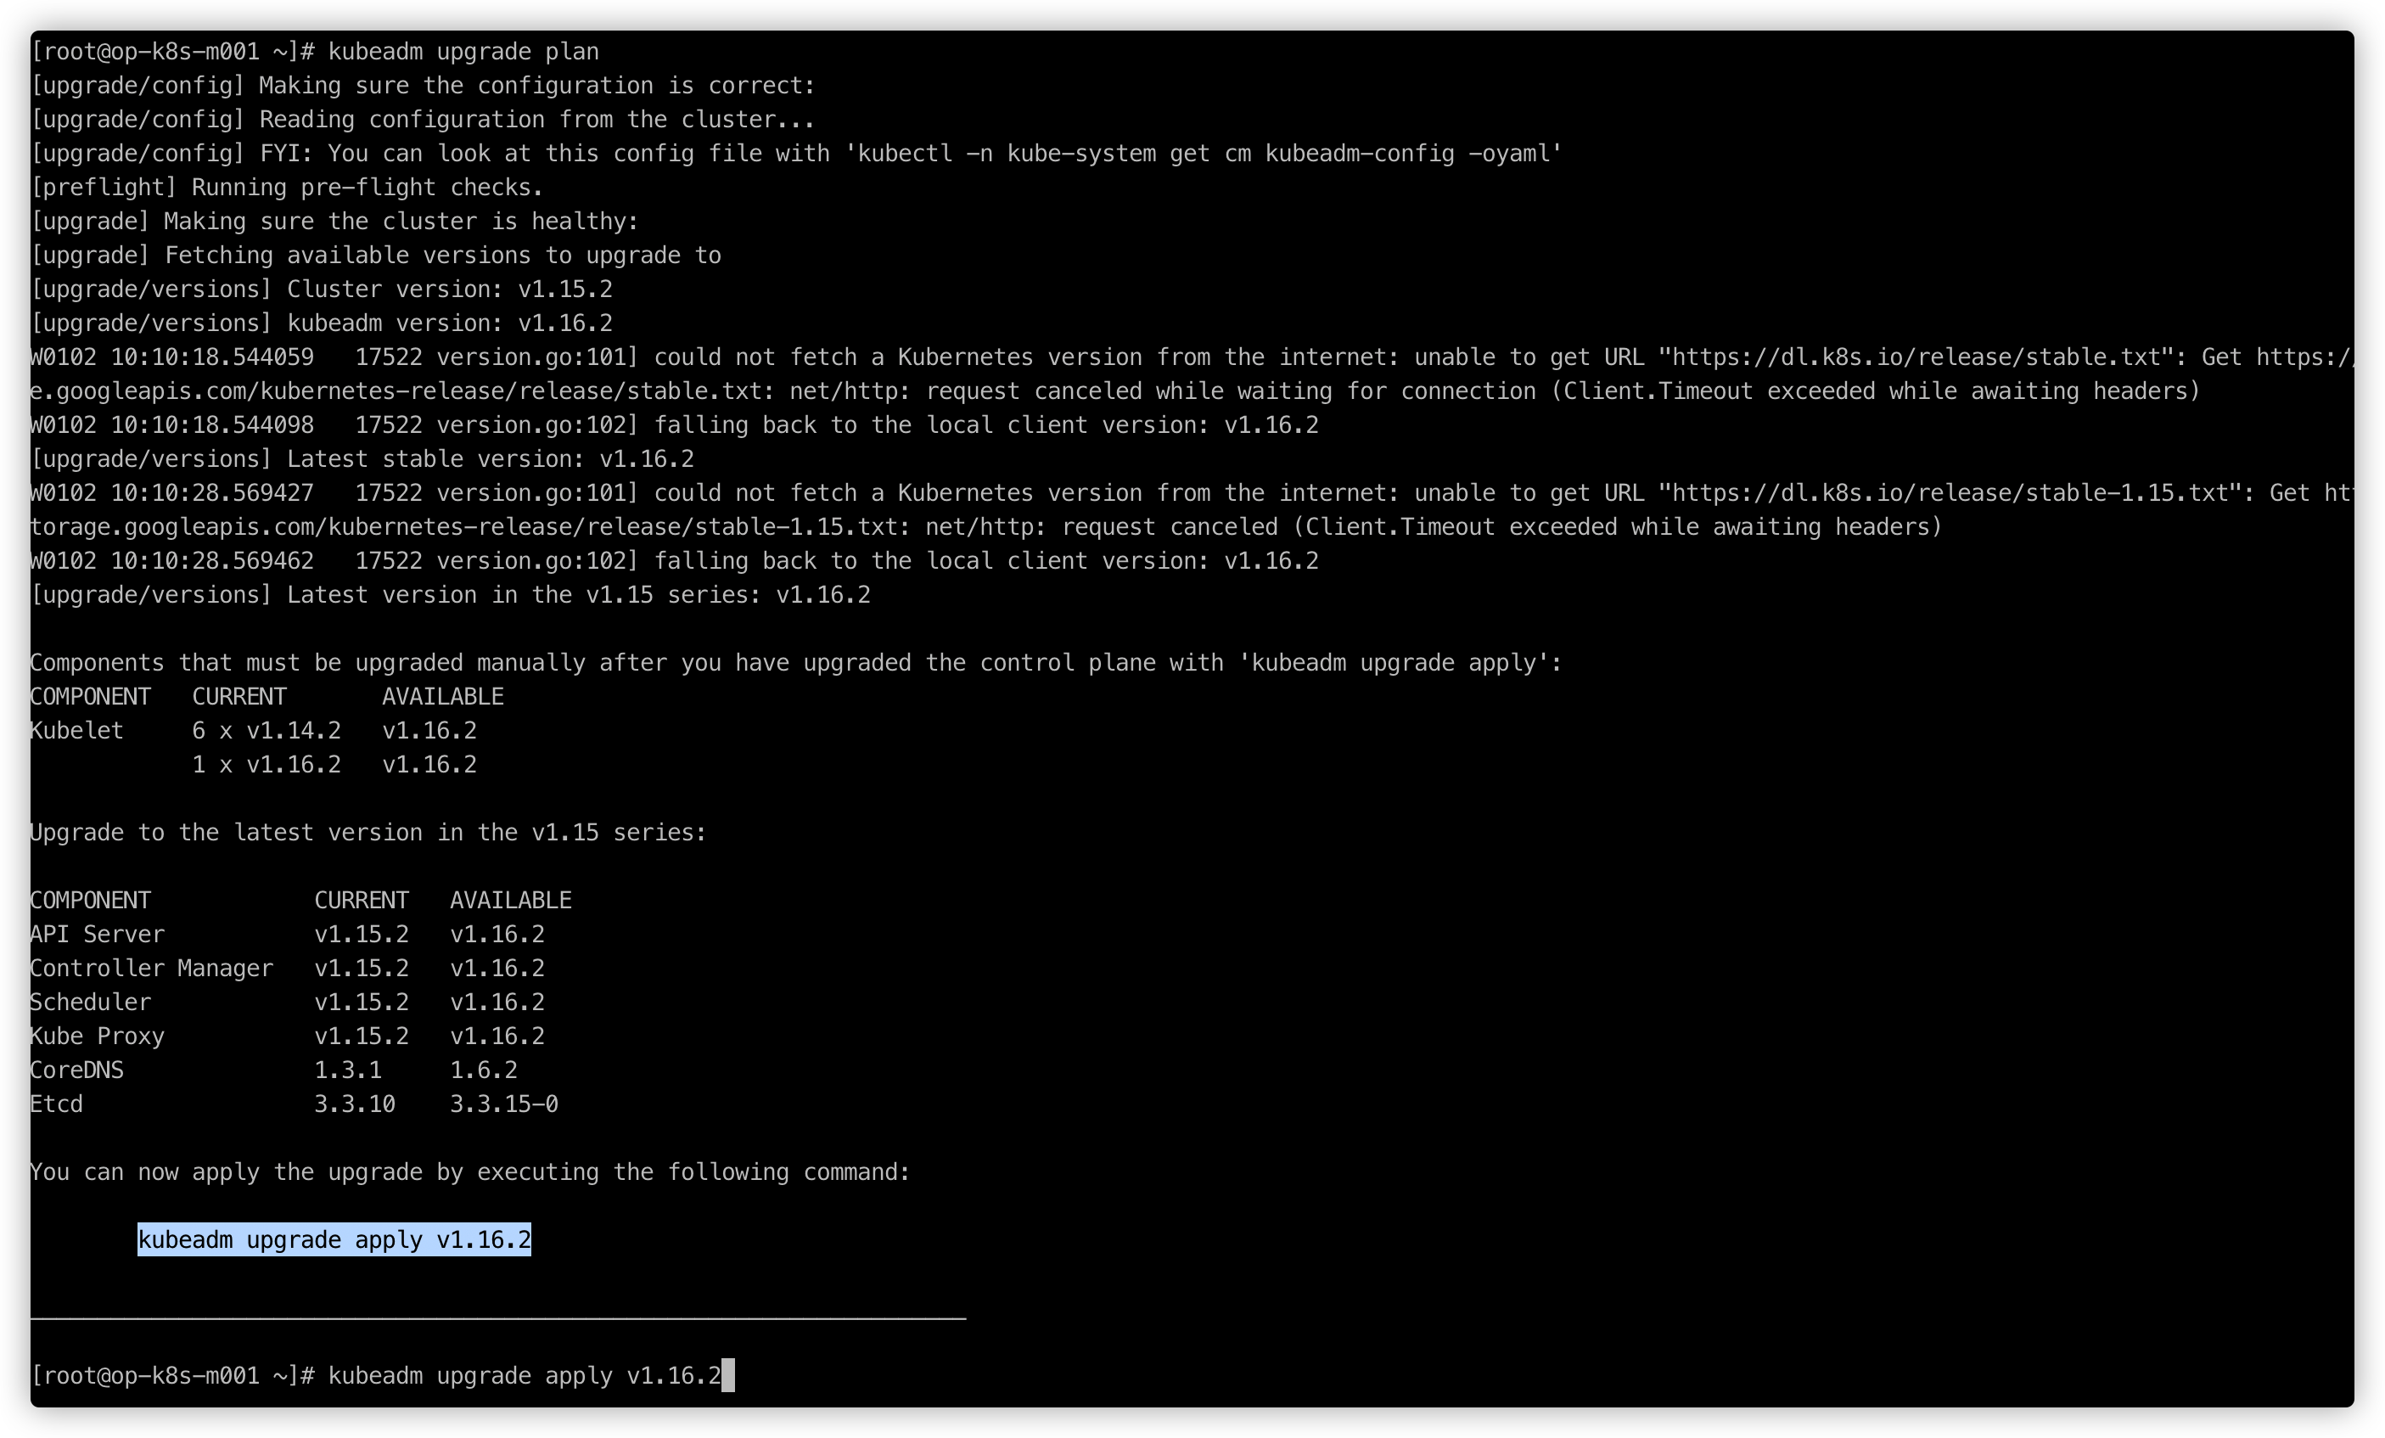
Task: Click the line starting 'torage.googleapis.com/kubernetes-release/release/stable-1.15.txt'
Action: pyautogui.click(x=986, y=525)
